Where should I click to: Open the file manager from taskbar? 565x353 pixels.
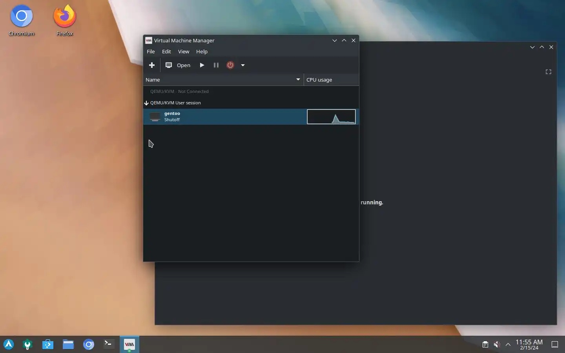68,344
